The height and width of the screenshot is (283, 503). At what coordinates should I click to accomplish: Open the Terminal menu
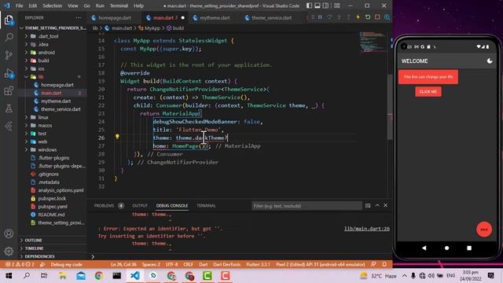119,6
